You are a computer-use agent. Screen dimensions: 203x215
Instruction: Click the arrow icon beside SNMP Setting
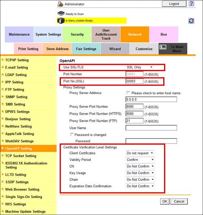point(2,97)
